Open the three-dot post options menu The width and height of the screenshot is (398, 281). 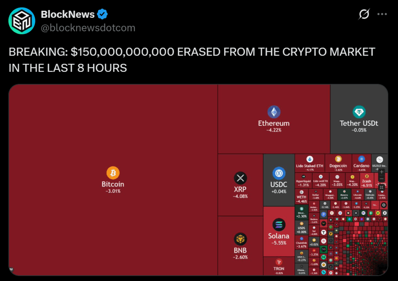click(381, 14)
